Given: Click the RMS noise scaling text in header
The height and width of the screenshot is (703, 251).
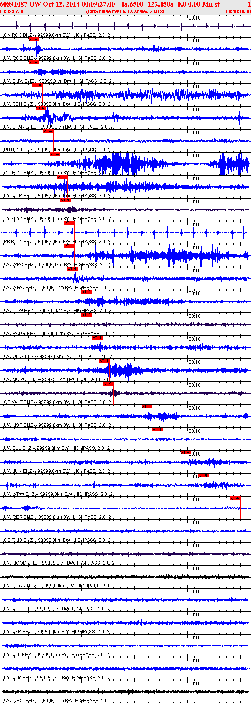Looking at the screenshot, I should tap(125, 11).
